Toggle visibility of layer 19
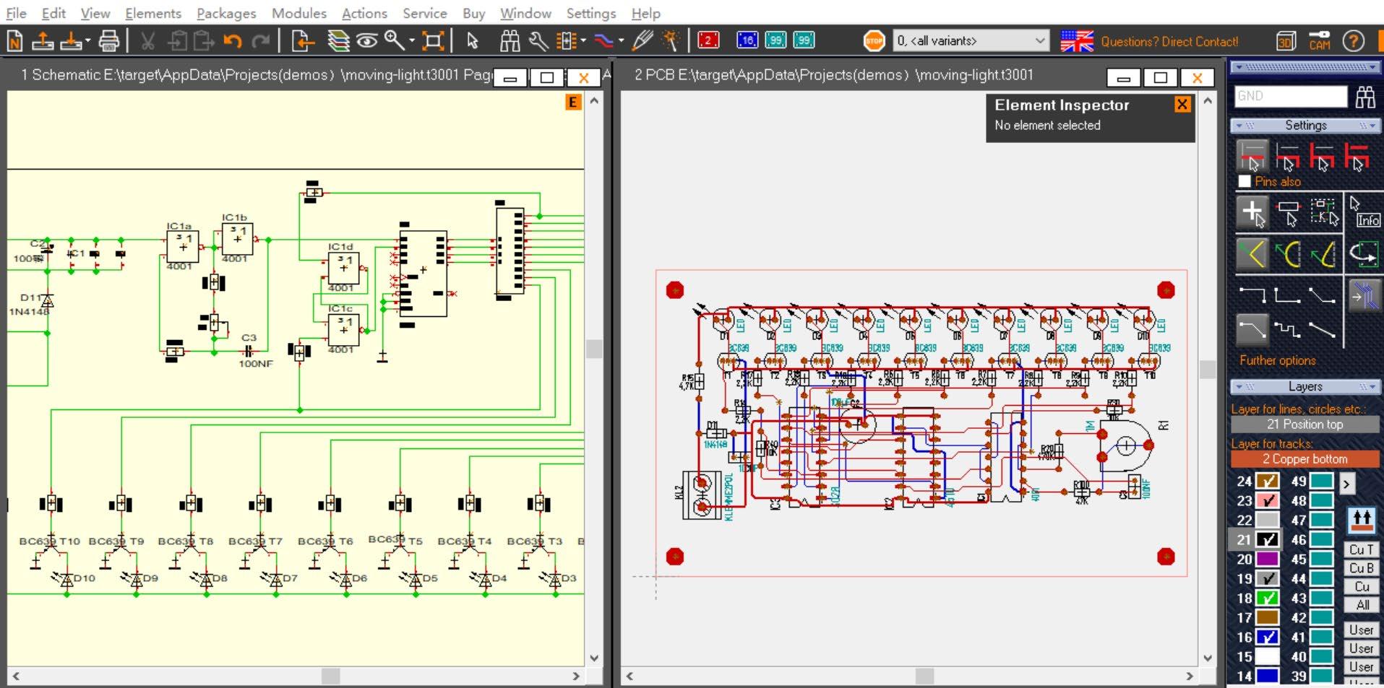The image size is (1384, 688). click(x=1267, y=578)
